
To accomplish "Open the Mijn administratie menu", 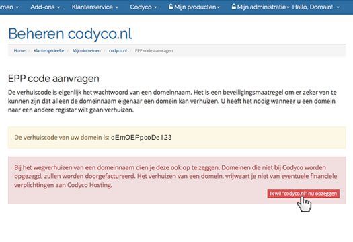I will pyautogui.click(x=260, y=7).
